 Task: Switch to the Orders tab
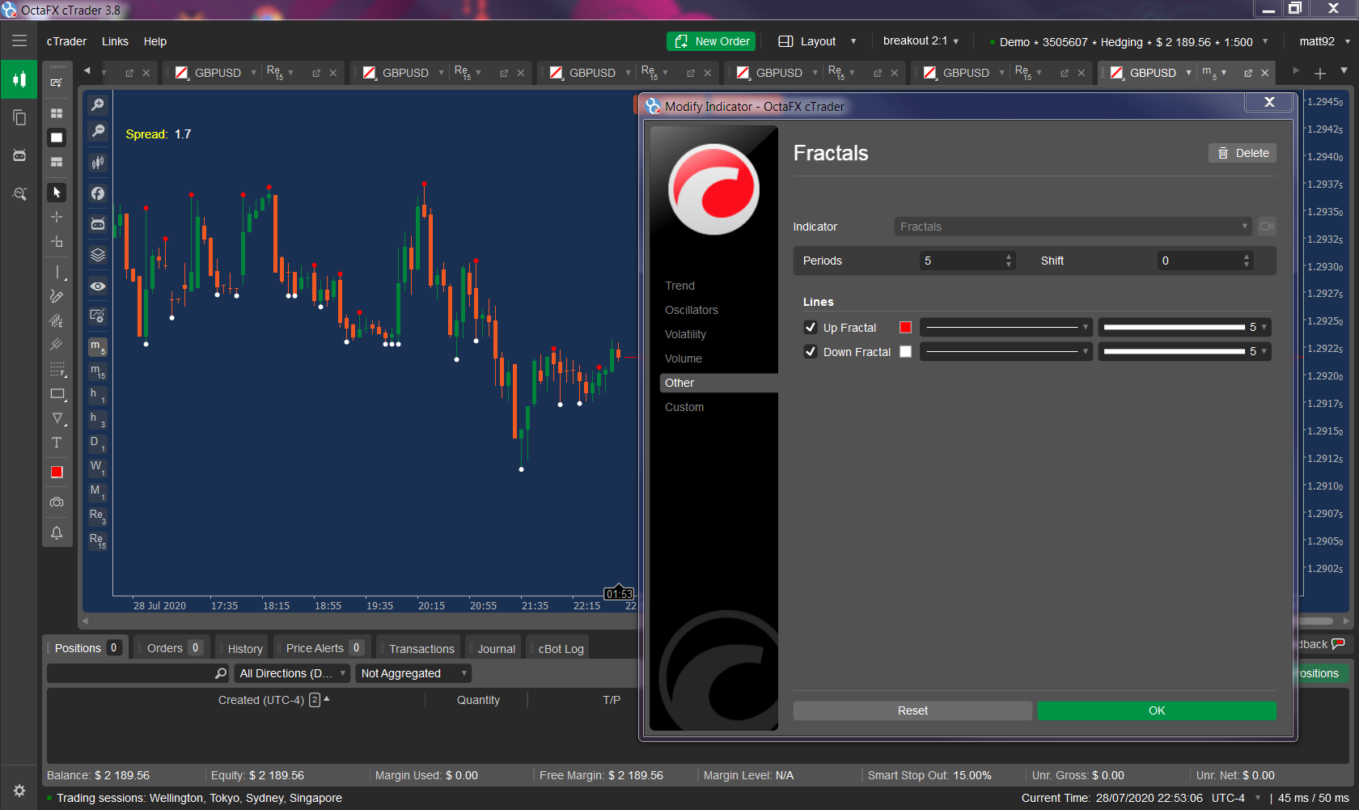pyautogui.click(x=172, y=648)
